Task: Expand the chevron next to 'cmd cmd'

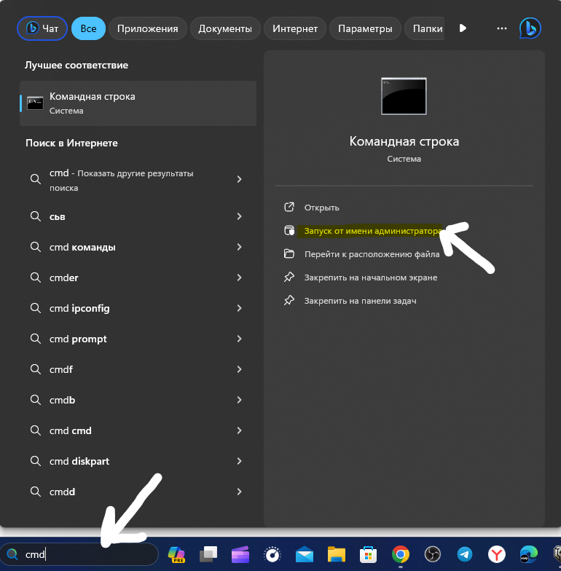Action: [239, 430]
